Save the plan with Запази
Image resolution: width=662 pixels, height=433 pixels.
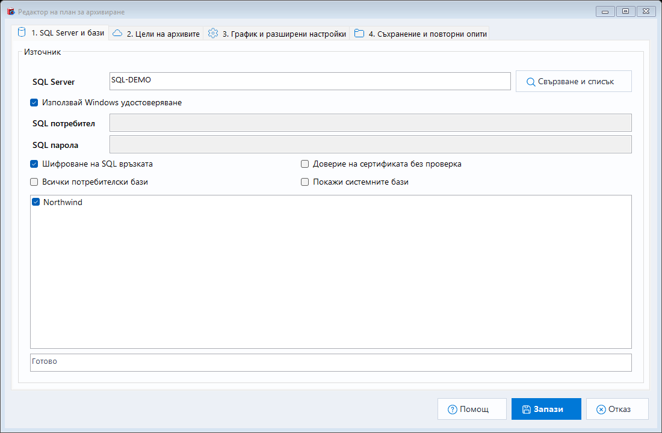click(546, 409)
